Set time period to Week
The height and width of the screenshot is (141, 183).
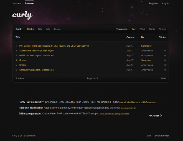tap(142, 29)
